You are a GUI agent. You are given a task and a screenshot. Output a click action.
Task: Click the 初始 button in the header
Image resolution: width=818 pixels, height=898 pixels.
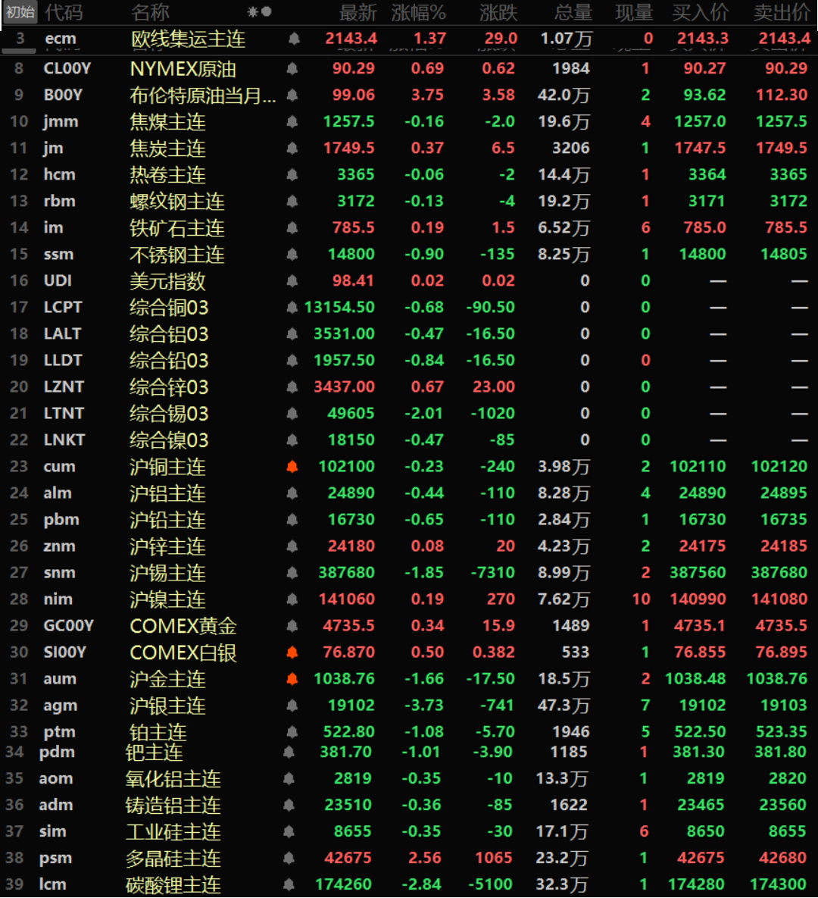(x=20, y=12)
